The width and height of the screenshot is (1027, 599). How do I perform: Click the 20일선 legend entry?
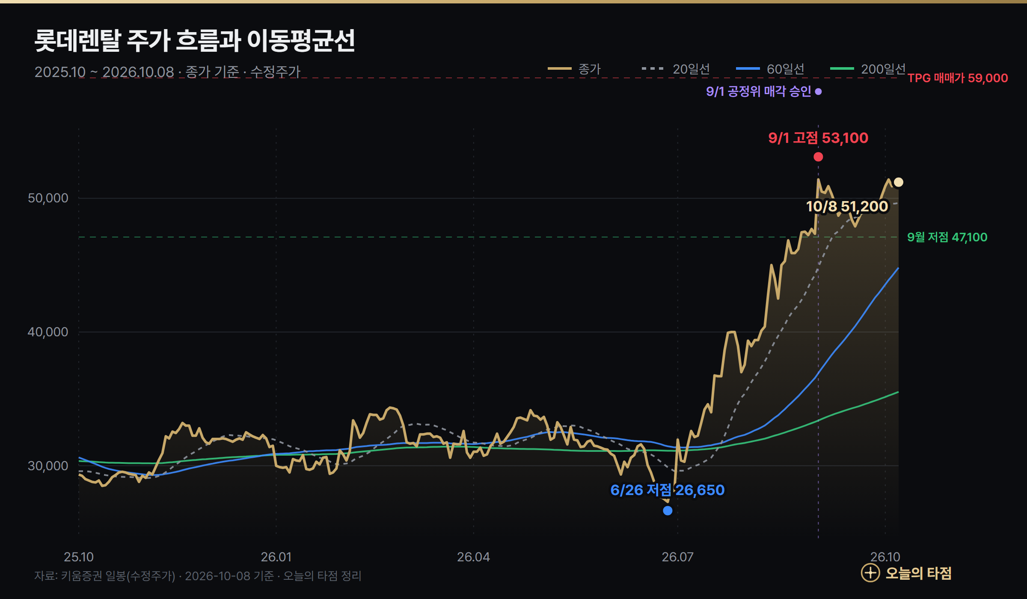coord(676,69)
